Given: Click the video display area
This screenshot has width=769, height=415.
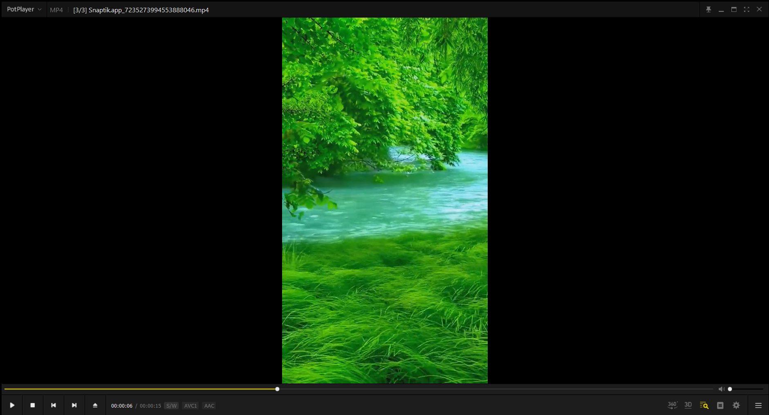Looking at the screenshot, I should [x=385, y=200].
